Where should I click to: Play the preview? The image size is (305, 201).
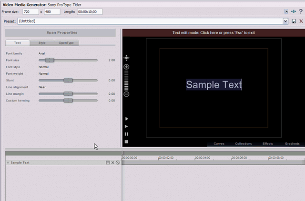click(x=126, y=126)
